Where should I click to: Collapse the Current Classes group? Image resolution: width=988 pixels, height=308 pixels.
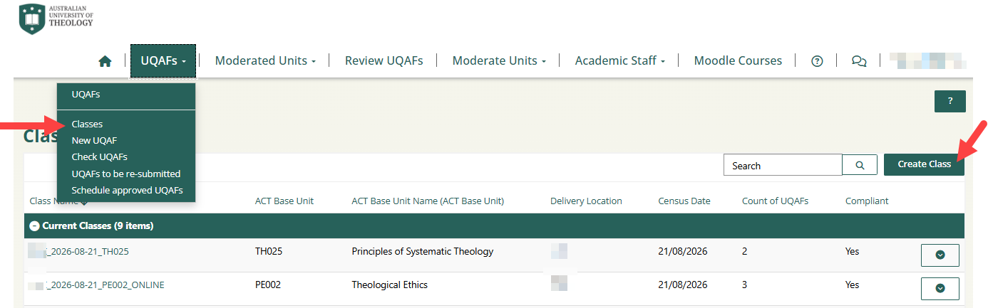34,226
